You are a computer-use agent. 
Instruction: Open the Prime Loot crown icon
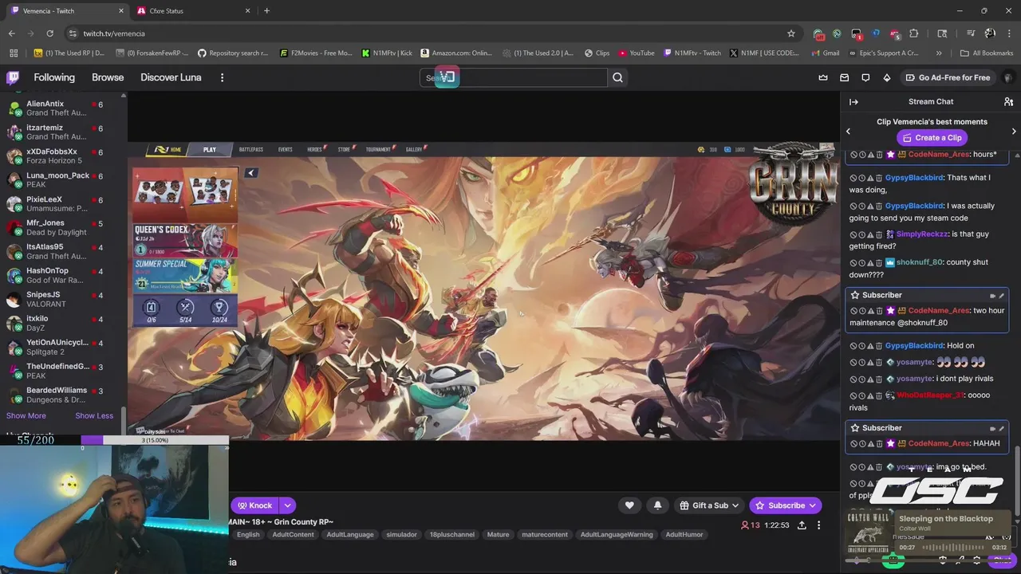[x=823, y=77]
